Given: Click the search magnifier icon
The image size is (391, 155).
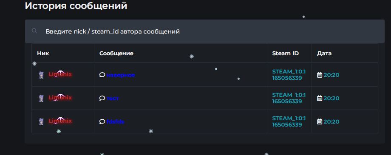Looking at the screenshot, I should 34,31.
